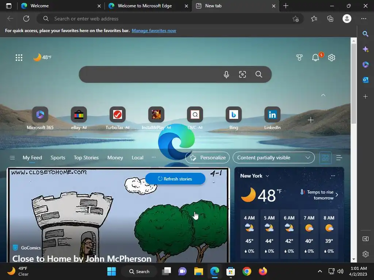
Task: Focus the web search box on page
Action: [x=175, y=74]
